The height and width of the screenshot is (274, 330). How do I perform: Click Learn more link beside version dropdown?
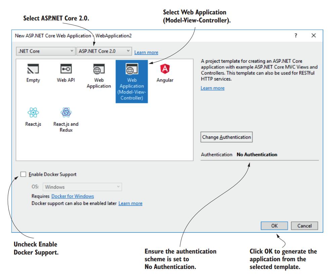tap(146, 52)
